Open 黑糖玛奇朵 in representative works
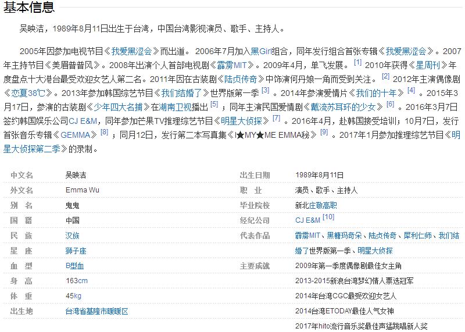 (344, 235)
